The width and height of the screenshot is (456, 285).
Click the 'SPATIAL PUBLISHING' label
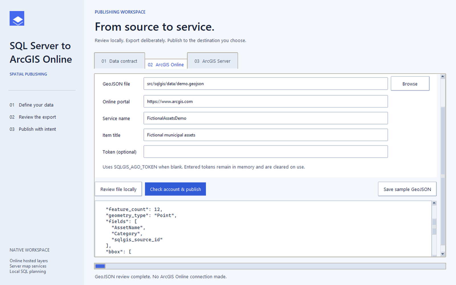pyautogui.click(x=28, y=74)
